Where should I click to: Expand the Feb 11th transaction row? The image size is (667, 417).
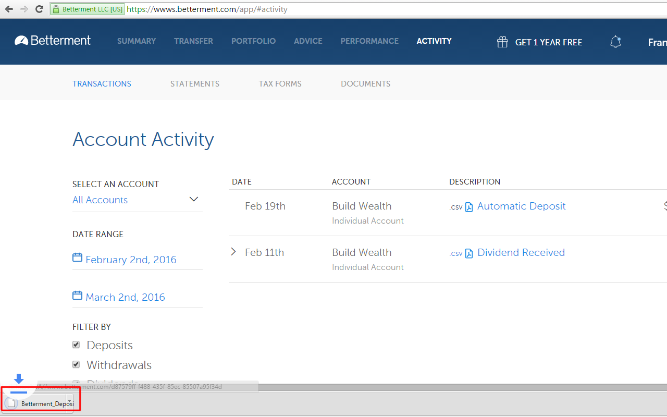point(233,252)
